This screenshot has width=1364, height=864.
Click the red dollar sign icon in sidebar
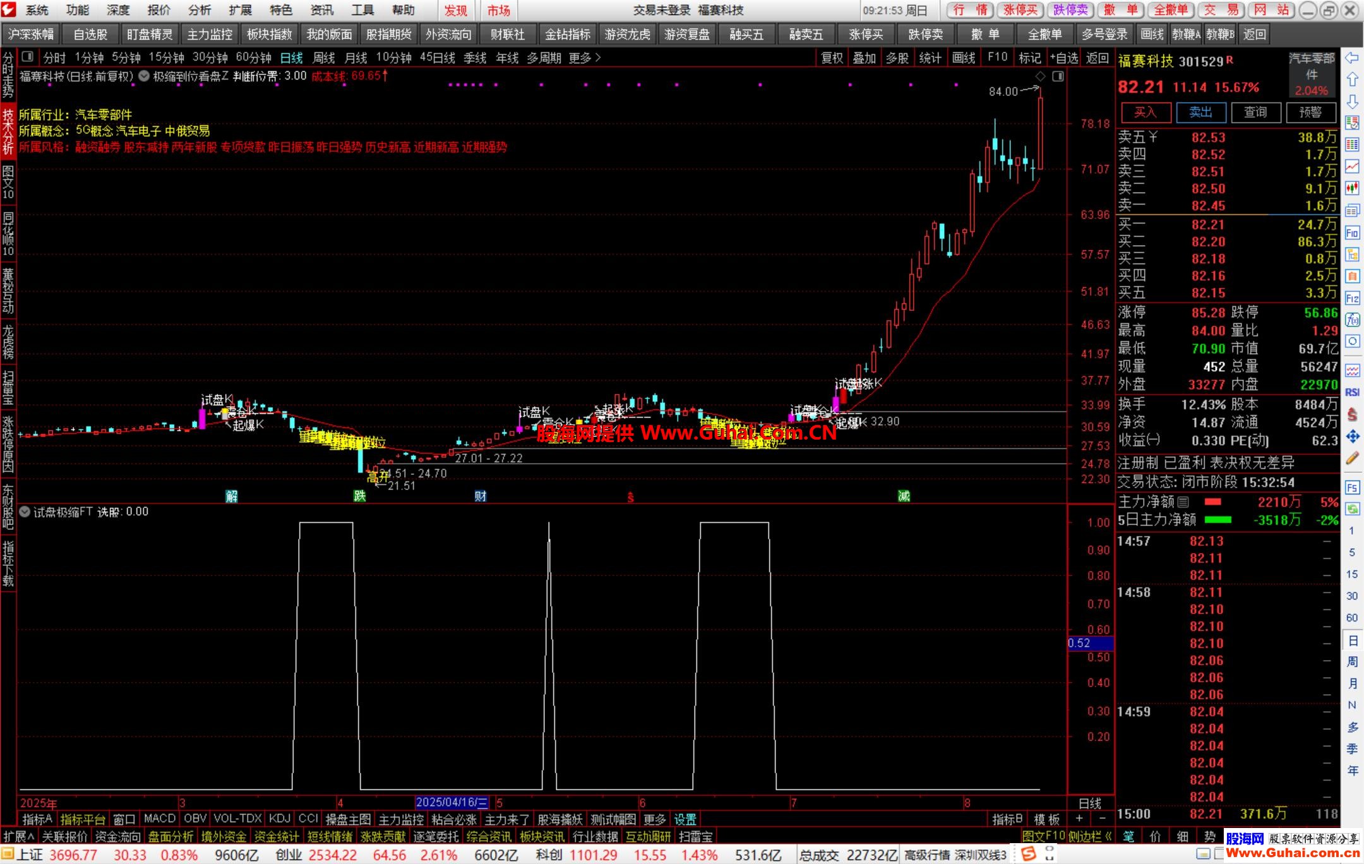1352,414
